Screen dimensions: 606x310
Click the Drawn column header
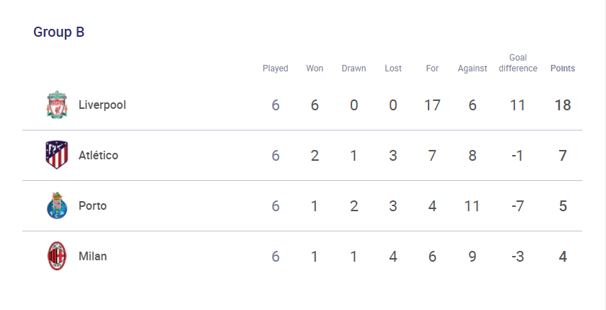tap(353, 68)
